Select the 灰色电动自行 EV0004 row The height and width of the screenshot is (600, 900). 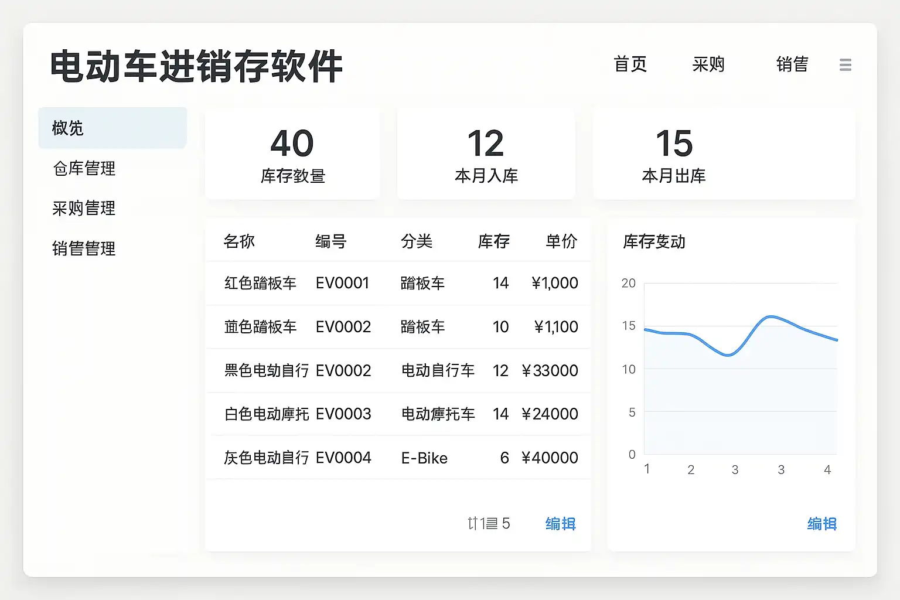click(x=398, y=458)
